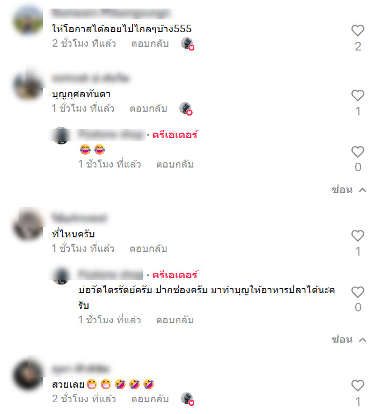The image size is (373, 414).
Task: Like the creator's reply about บ่อวัดไตรรัตย์
Action: tap(357, 292)
